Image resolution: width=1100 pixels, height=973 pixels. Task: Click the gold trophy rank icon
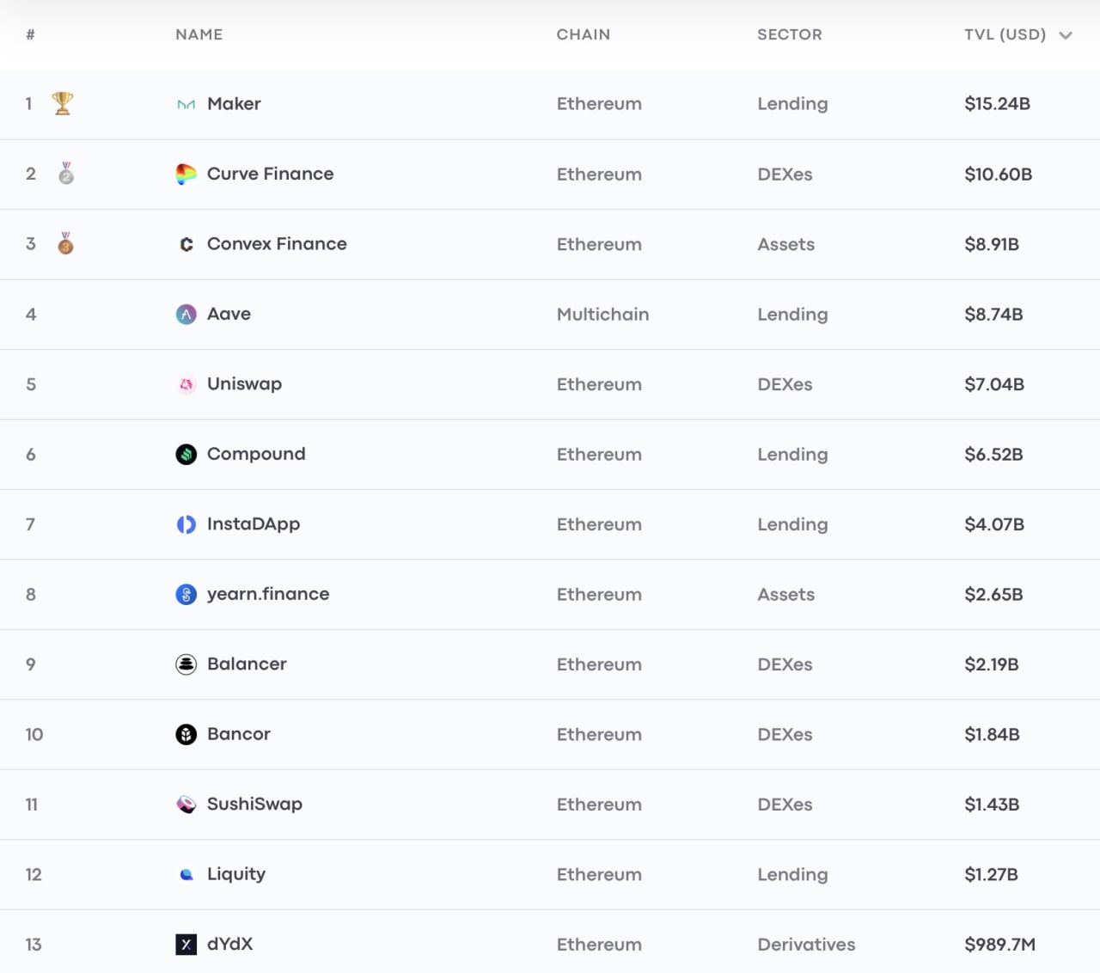63,103
